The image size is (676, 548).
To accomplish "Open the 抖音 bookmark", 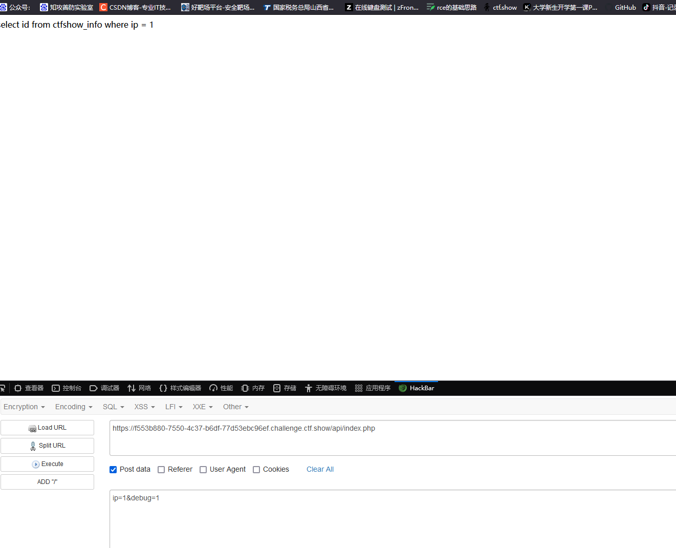I will [x=659, y=7].
